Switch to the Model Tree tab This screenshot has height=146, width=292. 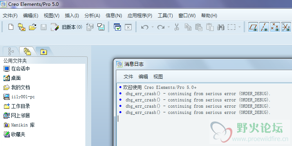[x=11, y=51]
